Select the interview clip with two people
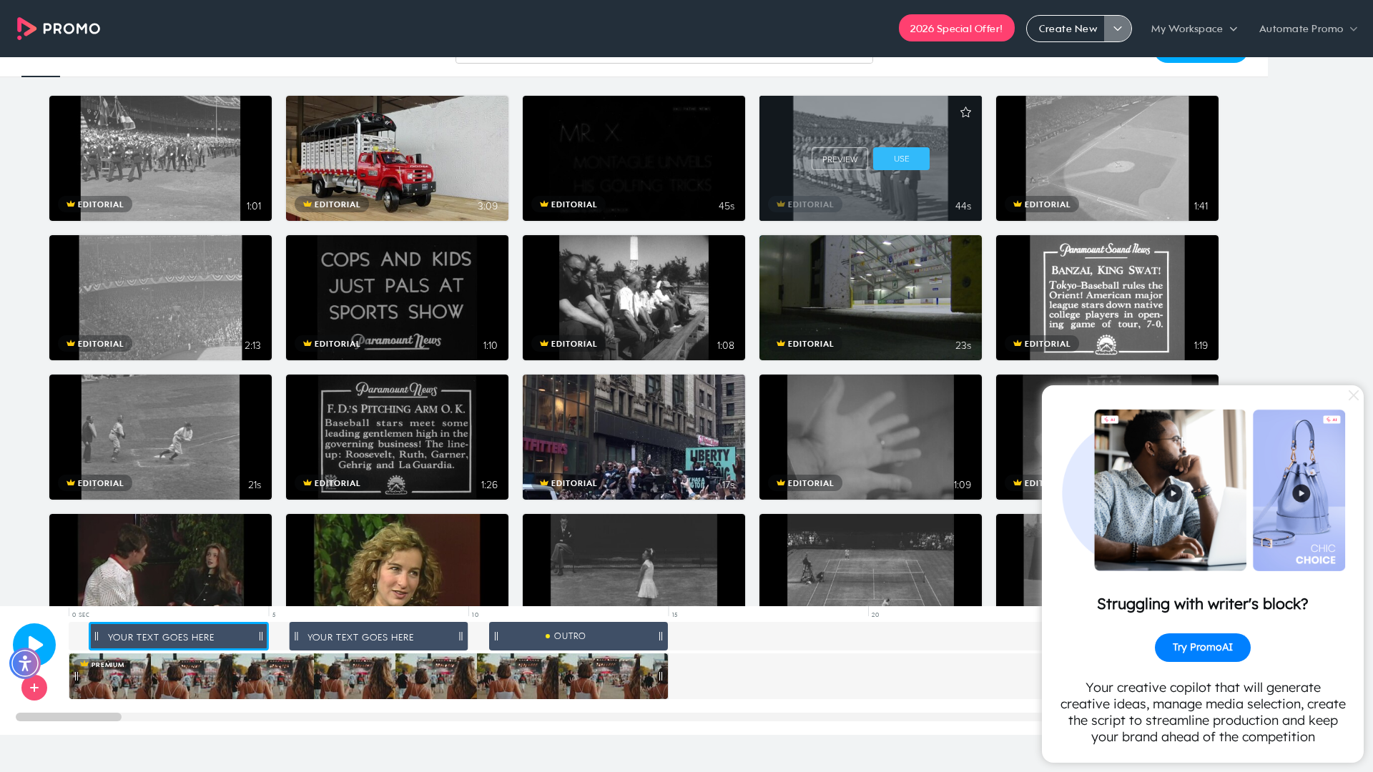The height and width of the screenshot is (772, 1373). click(160, 560)
